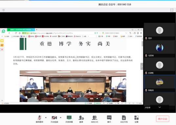Click the red leave meeting button
The height and width of the screenshot is (125, 176).
163,119
